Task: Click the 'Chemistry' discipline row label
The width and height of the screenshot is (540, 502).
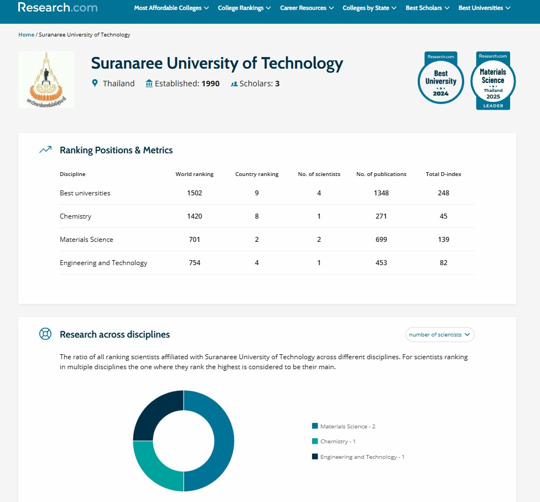Action: (75, 216)
